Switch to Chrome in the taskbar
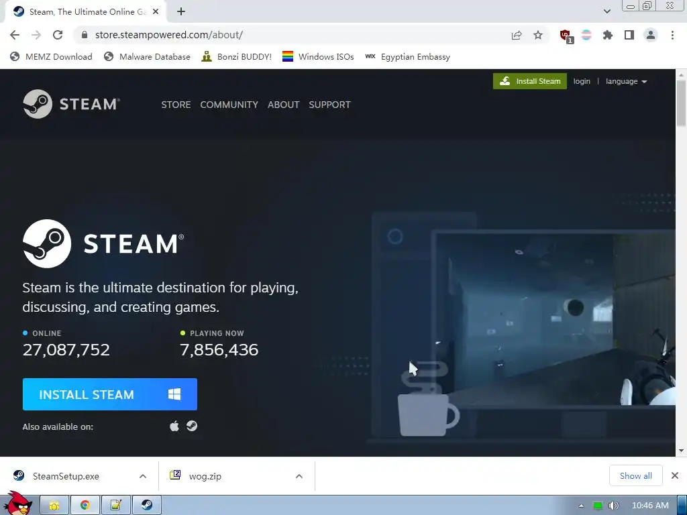The image size is (687, 515). point(85,506)
